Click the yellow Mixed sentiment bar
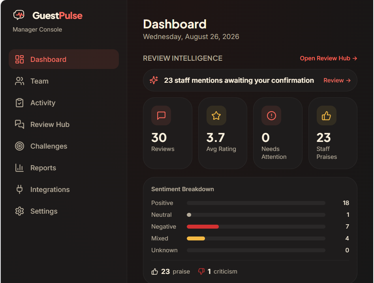 point(196,238)
